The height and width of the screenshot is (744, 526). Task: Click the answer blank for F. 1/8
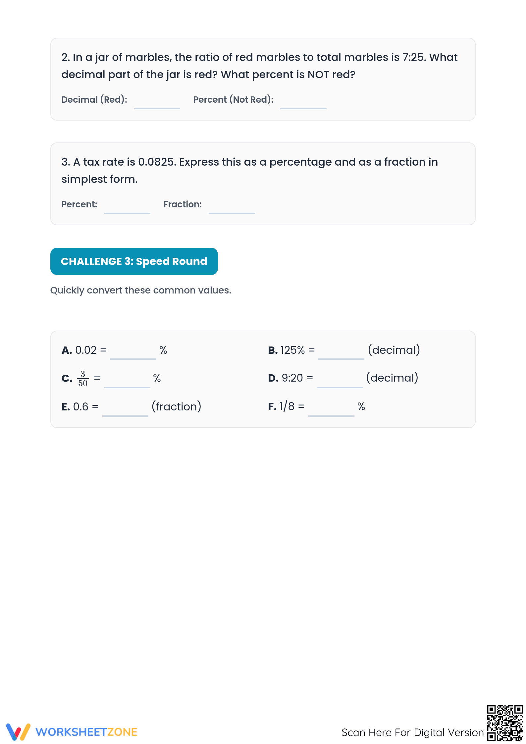click(331, 409)
